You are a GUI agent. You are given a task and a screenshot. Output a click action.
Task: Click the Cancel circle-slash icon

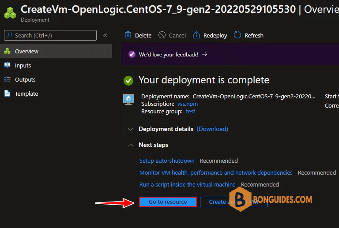point(162,35)
